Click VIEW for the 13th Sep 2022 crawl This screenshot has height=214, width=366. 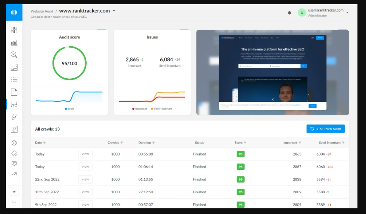point(85,192)
